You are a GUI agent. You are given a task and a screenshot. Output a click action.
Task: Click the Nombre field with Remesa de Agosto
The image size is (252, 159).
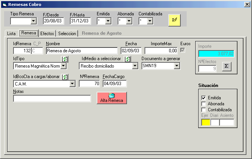[82, 51]
